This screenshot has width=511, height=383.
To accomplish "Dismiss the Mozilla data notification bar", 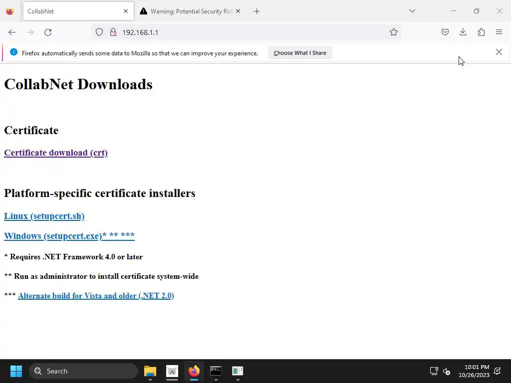I will (x=499, y=52).
